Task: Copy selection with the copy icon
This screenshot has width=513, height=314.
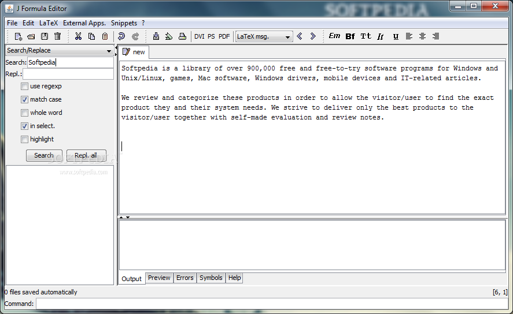Action: pos(91,36)
